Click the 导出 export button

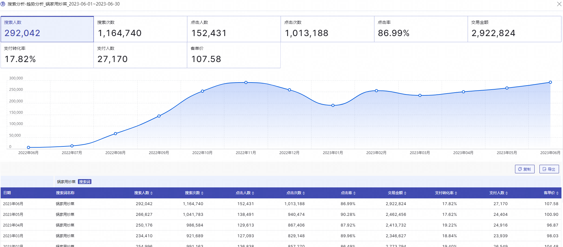pyautogui.click(x=549, y=169)
